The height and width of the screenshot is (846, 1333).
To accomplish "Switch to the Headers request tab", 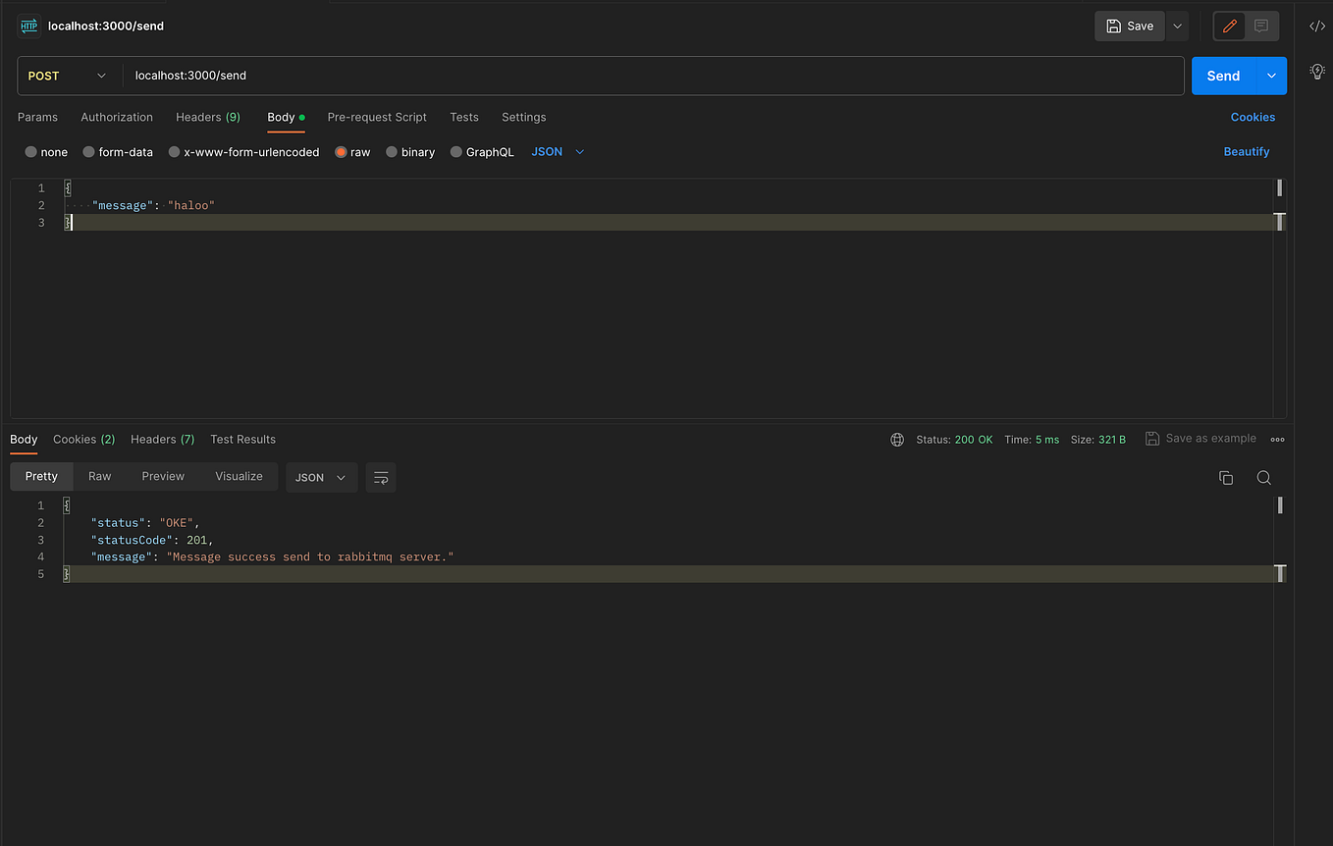I will pyautogui.click(x=207, y=117).
